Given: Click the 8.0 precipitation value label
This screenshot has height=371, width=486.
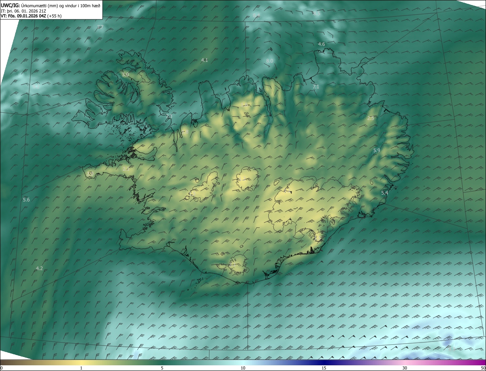Looking at the screenshot, I should pos(270,61).
